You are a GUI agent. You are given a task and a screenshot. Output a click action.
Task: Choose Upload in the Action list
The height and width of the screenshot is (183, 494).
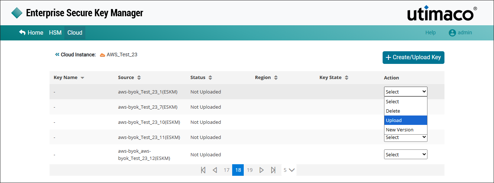point(405,121)
